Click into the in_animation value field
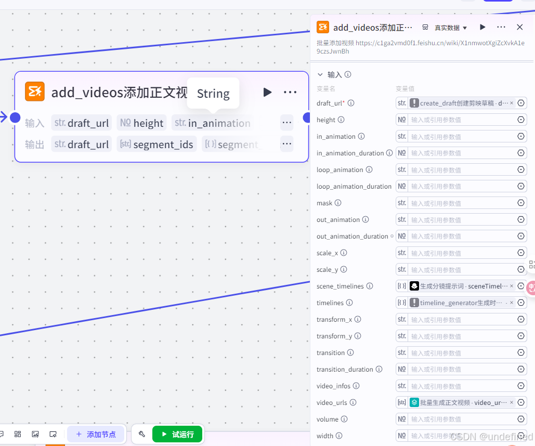 [x=462, y=137]
